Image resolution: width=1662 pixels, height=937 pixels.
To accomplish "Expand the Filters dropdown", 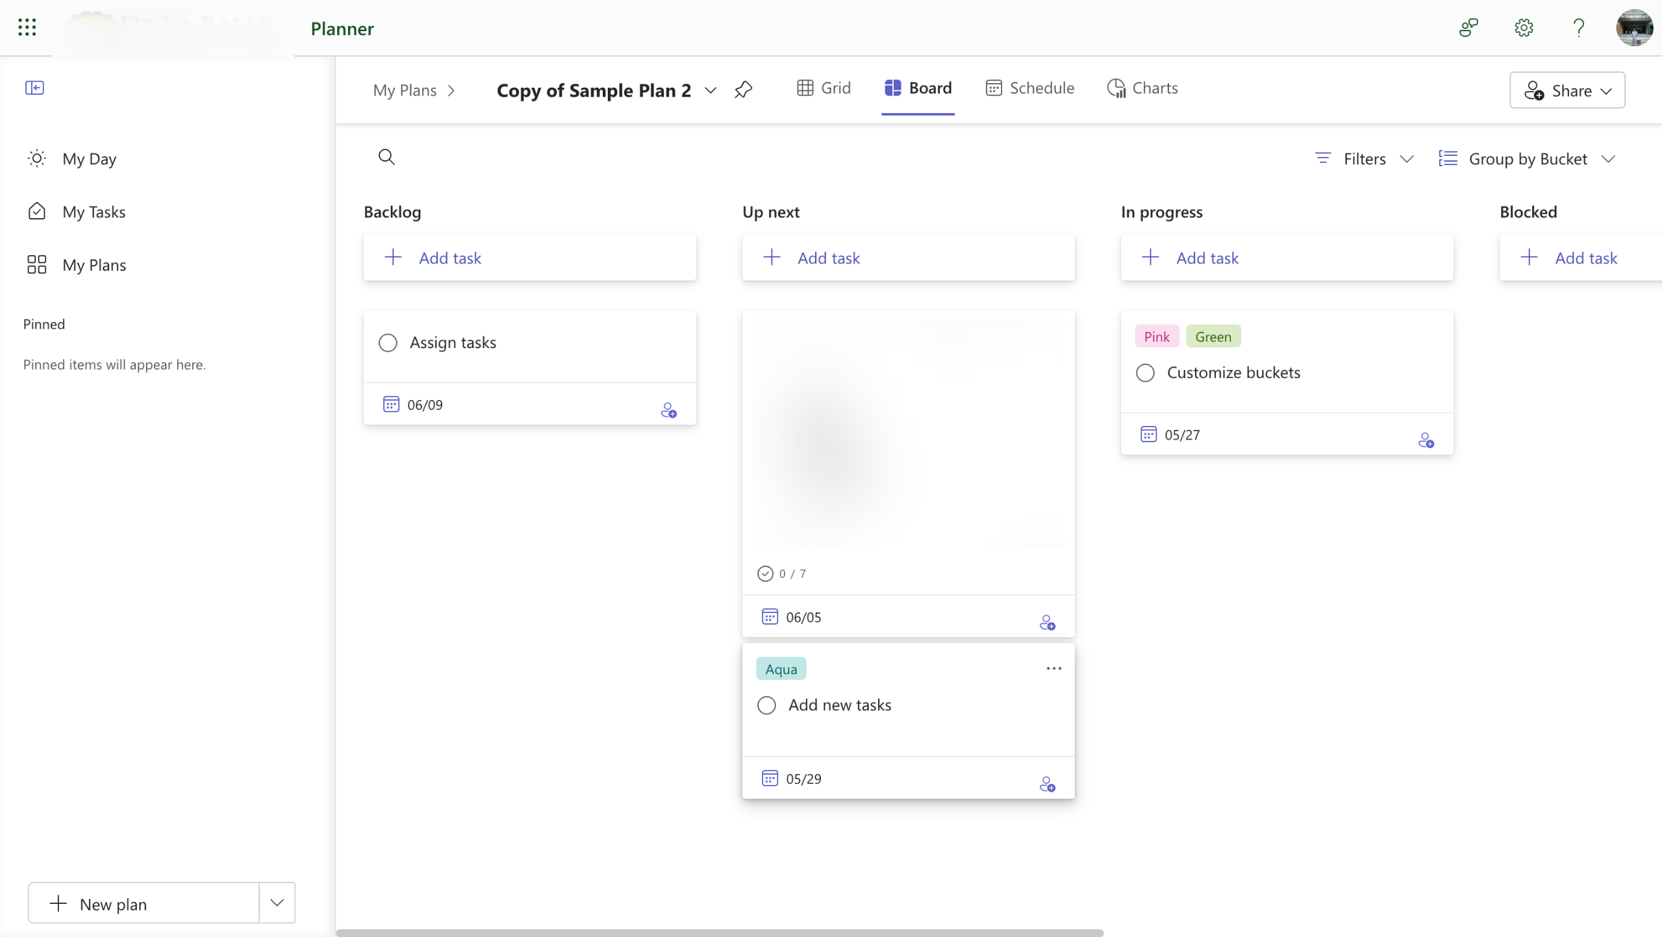I will coord(1364,159).
